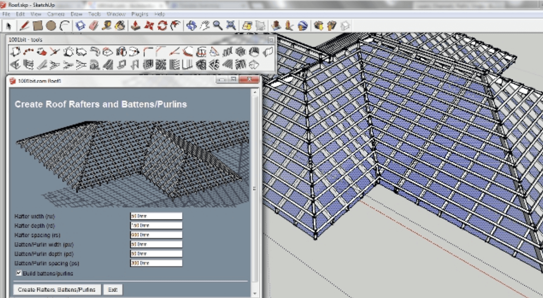The width and height of the screenshot is (543, 298).
Task: Click the Exit button
Action: click(113, 290)
